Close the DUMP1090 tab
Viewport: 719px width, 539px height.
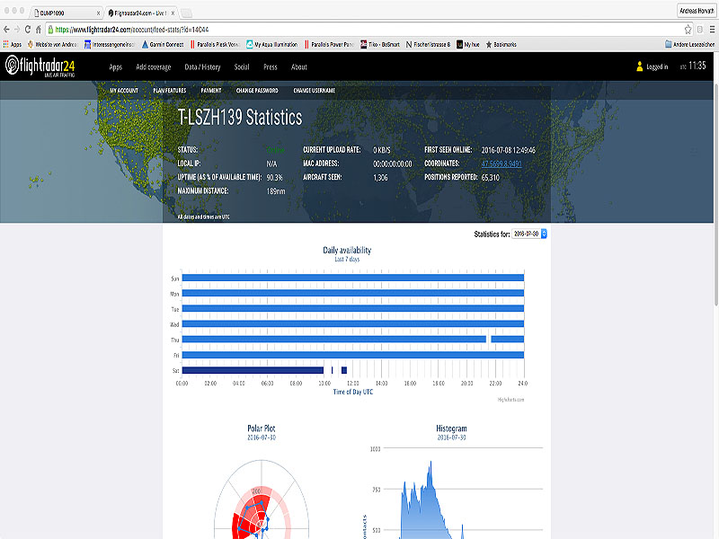click(98, 13)
